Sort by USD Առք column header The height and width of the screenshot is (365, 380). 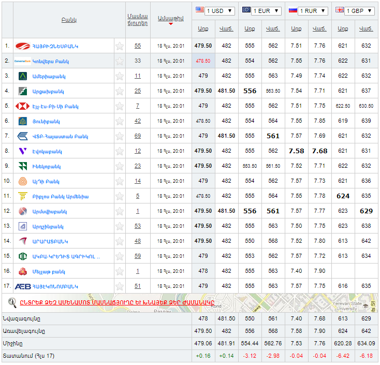(x=203, y=29)
